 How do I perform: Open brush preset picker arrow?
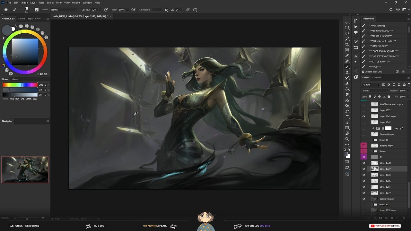[x=31, y=10]
